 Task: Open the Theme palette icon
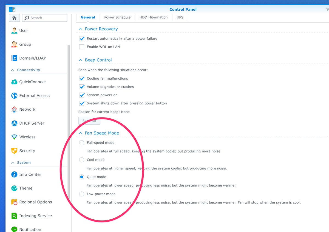click(14, 188)
